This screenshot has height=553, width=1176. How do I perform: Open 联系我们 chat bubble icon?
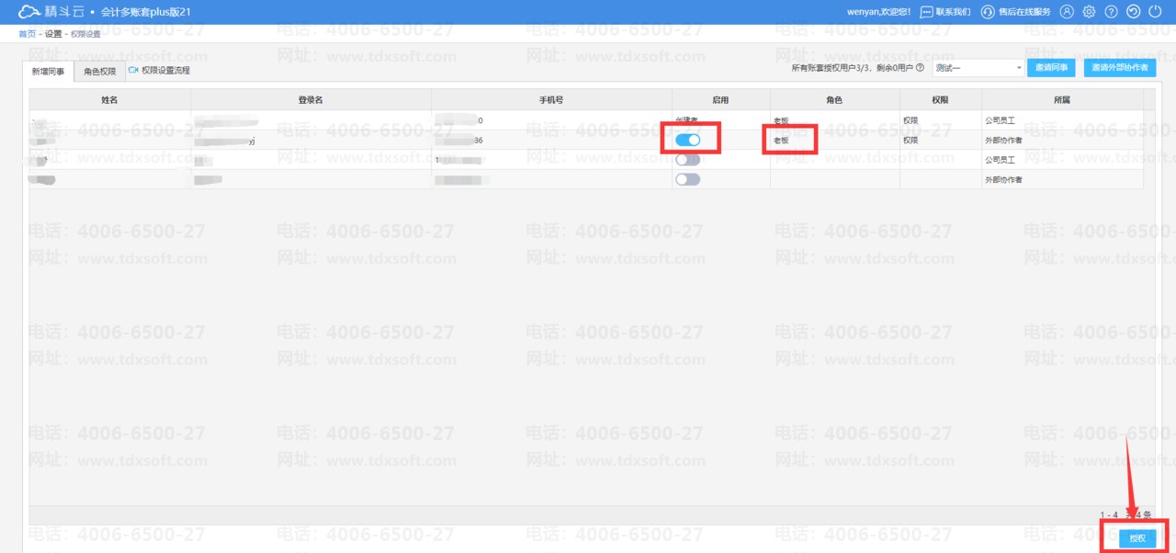point(926,12)
